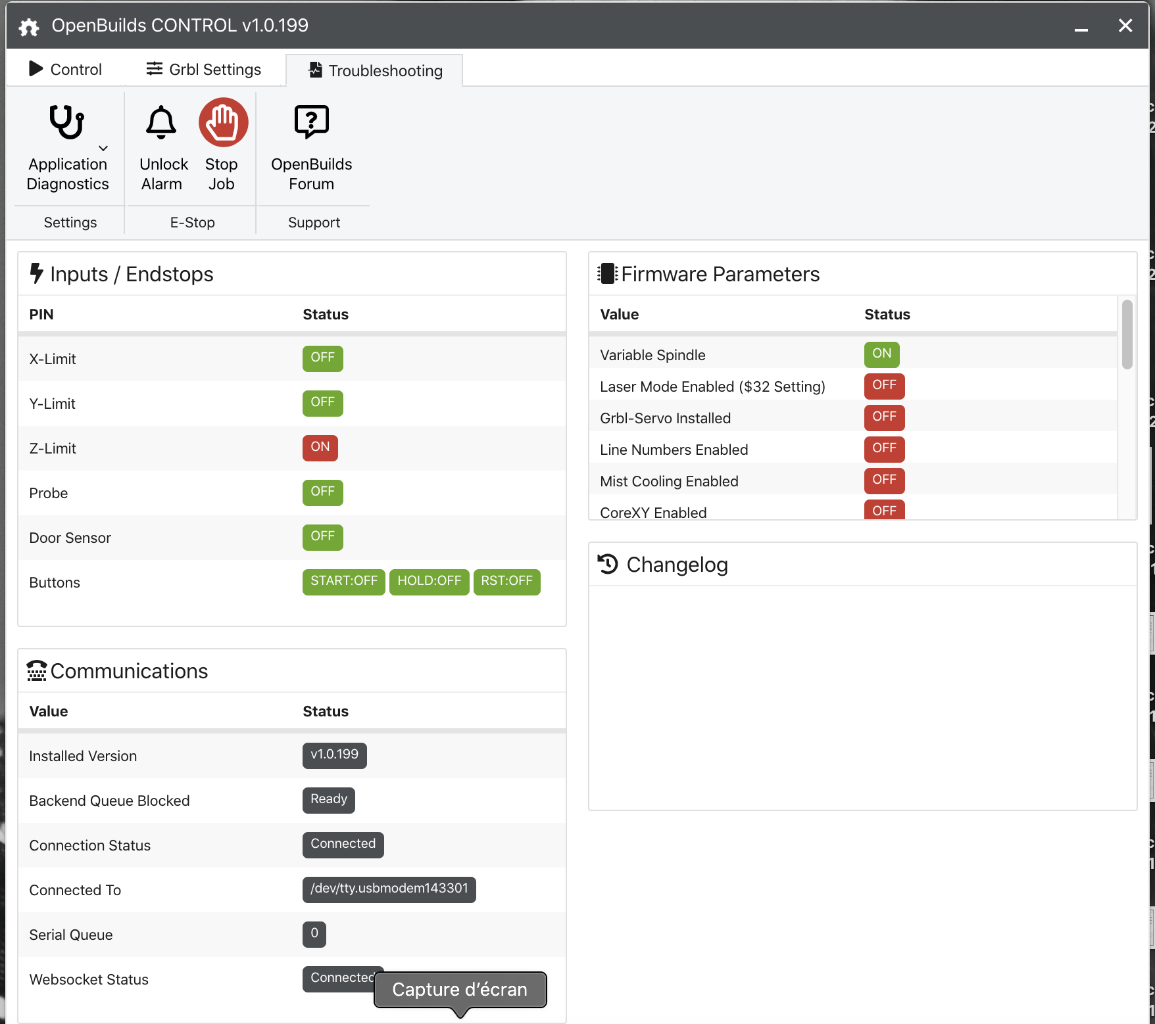Click the X-Limit OFF status badge

pyautogui.click(x=323, y=358)
